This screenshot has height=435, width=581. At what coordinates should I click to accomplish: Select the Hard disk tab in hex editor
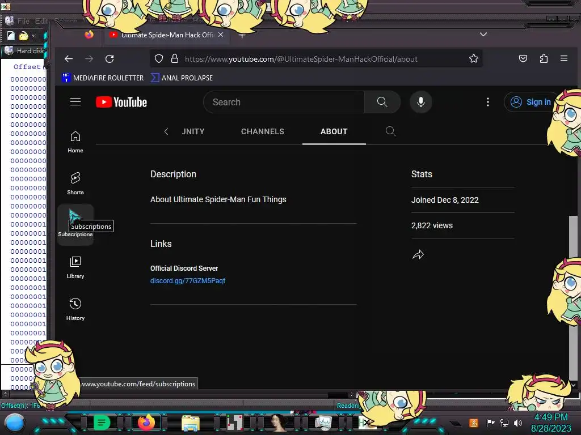(24, 50)
